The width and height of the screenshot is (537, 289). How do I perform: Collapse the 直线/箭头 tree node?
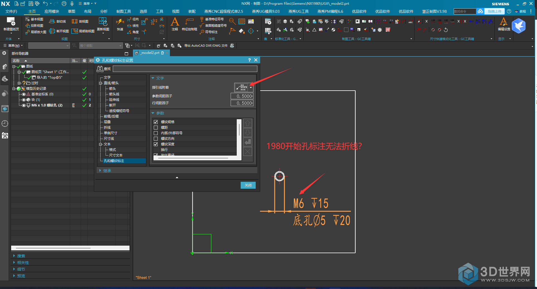tap(101, 83)
